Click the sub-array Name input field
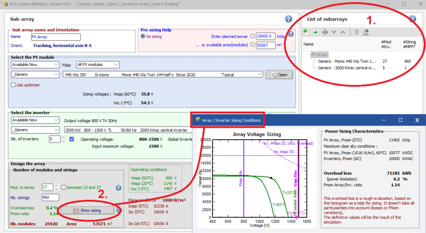The width and height of the screenshot is (426, 233). (x=55, y=37)
